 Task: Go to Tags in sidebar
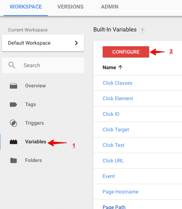coord(31,104)
